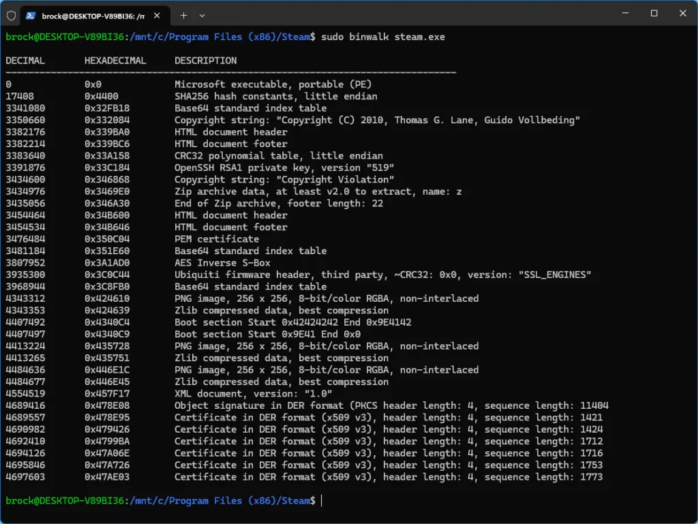Screen dimensions: 698x524
Task: Open a new tab with plus button
Action: pyautogui.click(x=183, y=15)
